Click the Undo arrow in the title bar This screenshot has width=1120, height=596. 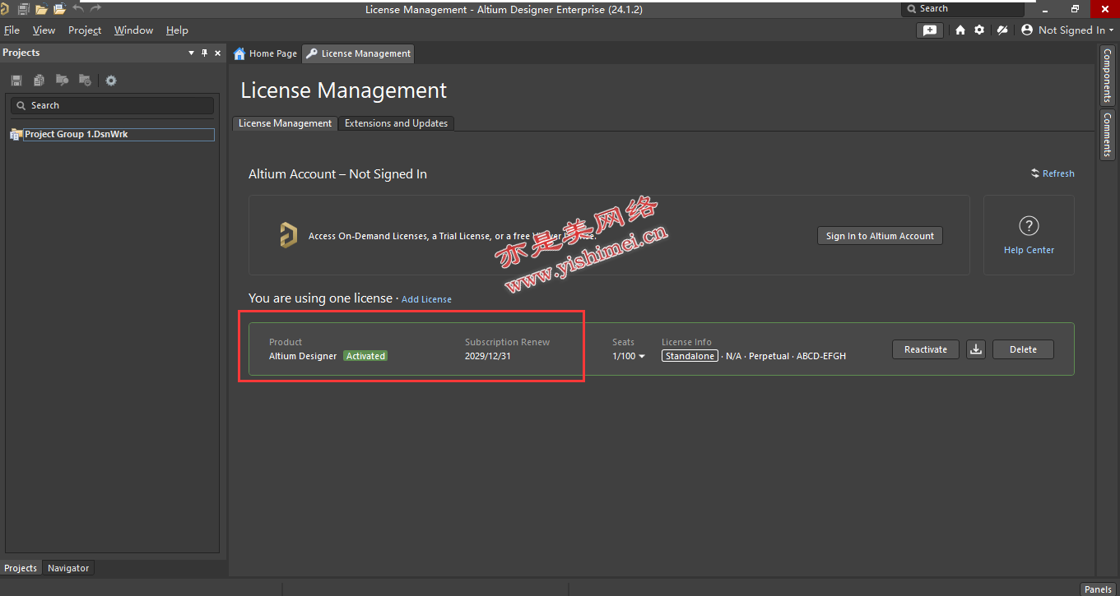pyautogui.click(x=78, y=7)
